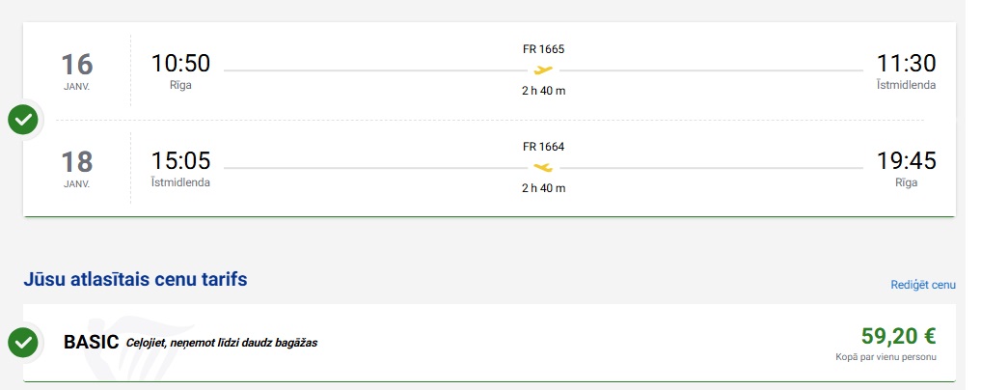Click the 15:05 departure time from Īstmidlenda
The width and height of the screenshot is (981, 390).
click(180, 160)
